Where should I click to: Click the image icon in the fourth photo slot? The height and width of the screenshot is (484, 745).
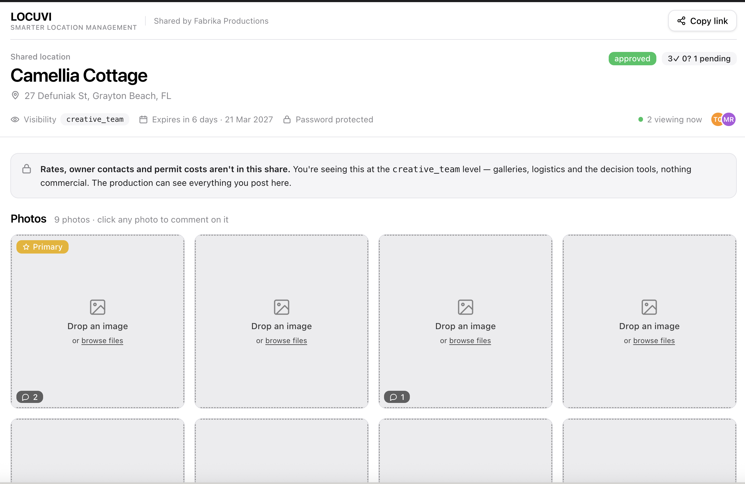(649, 307)
